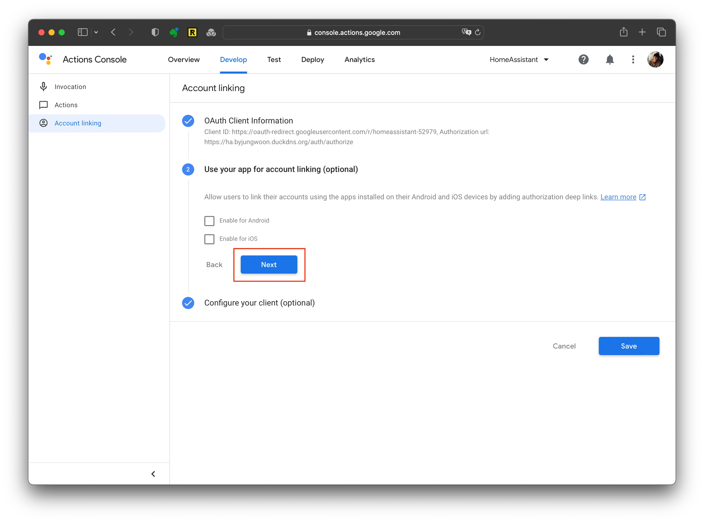Enable for iOS checkbox
Image resolution: width=704 pixels, height=522 pixels.
(209, 239)
